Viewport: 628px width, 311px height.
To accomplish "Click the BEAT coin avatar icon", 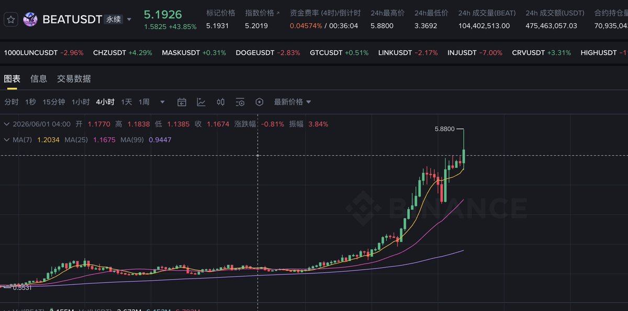I will click(x=30, y=20).
